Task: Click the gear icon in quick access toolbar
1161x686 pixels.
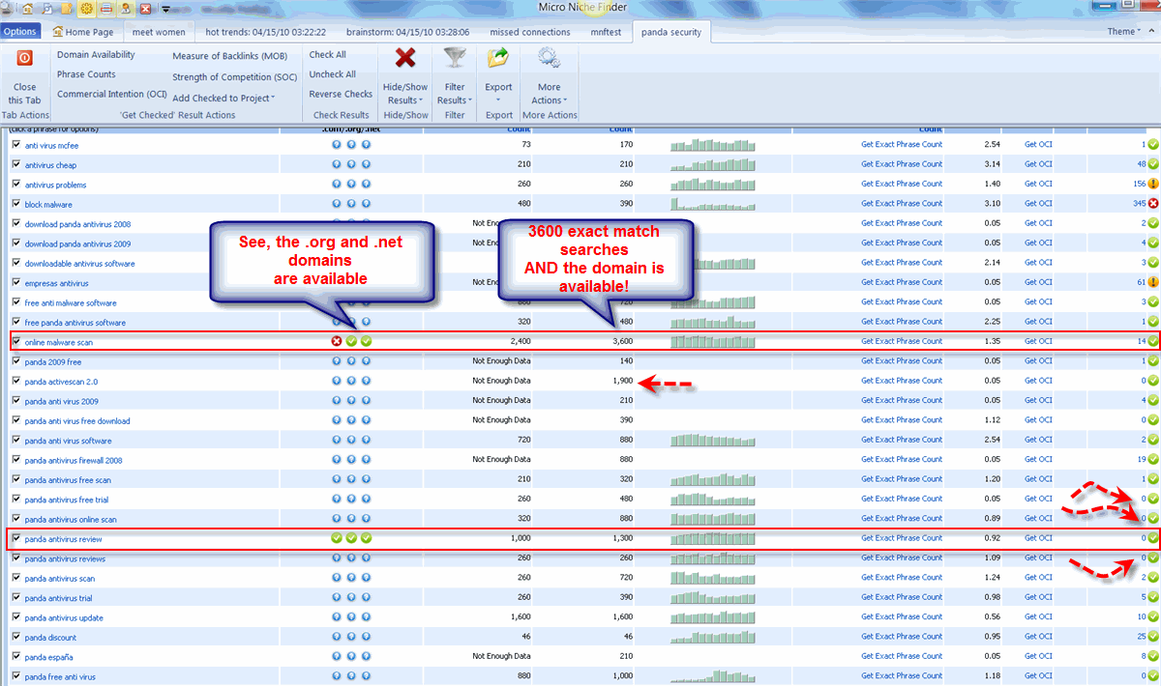Action: (86, 9)
